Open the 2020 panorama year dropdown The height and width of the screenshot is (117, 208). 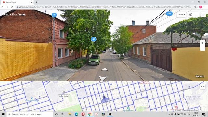tap(181, 15)
